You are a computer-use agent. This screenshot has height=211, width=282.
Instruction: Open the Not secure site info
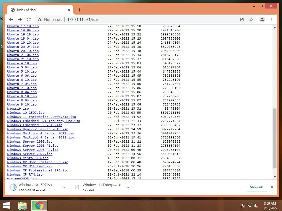[x=50, y=20]
